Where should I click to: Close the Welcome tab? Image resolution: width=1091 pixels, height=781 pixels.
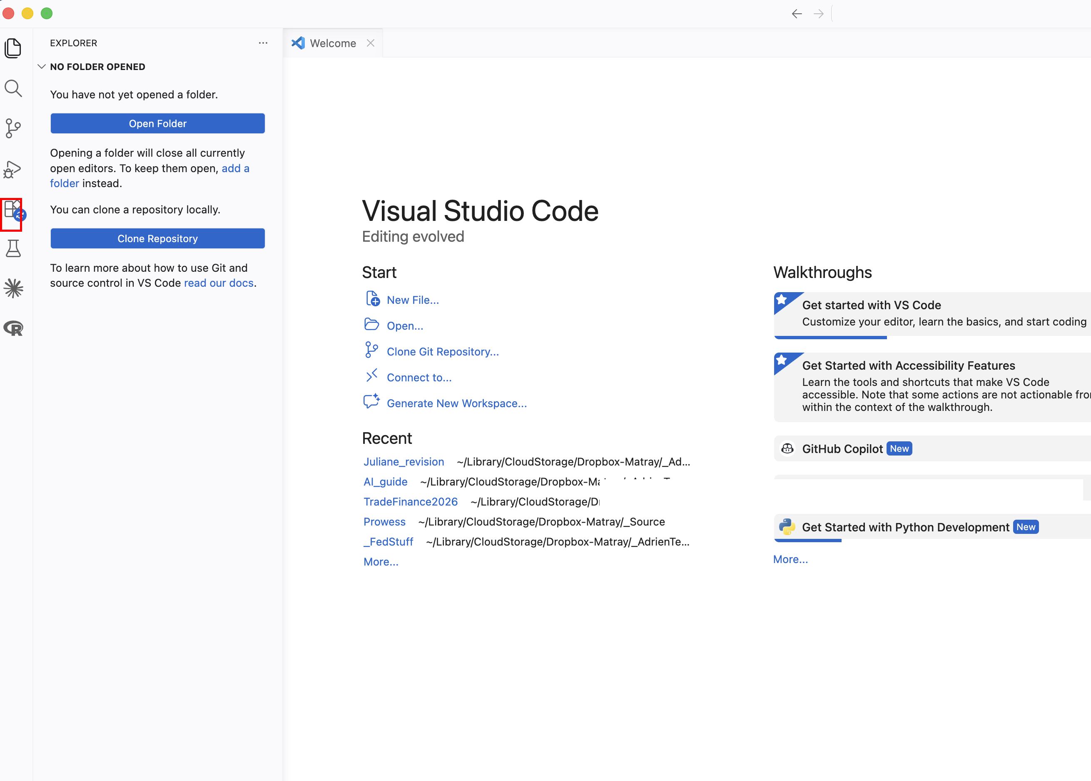tap(370, 43)
